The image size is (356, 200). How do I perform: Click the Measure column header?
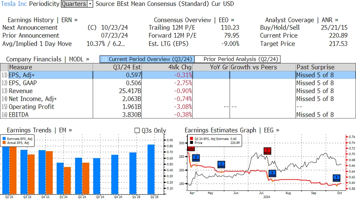coord(50,67)
